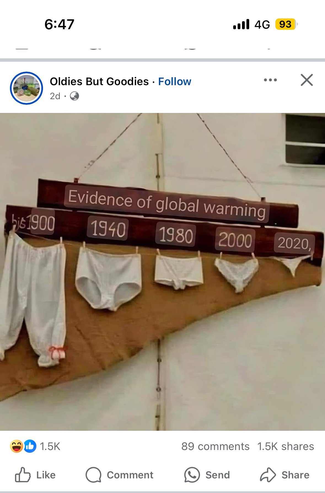
Task: Open the global warming meme image
Action: [x=162, y=272]
